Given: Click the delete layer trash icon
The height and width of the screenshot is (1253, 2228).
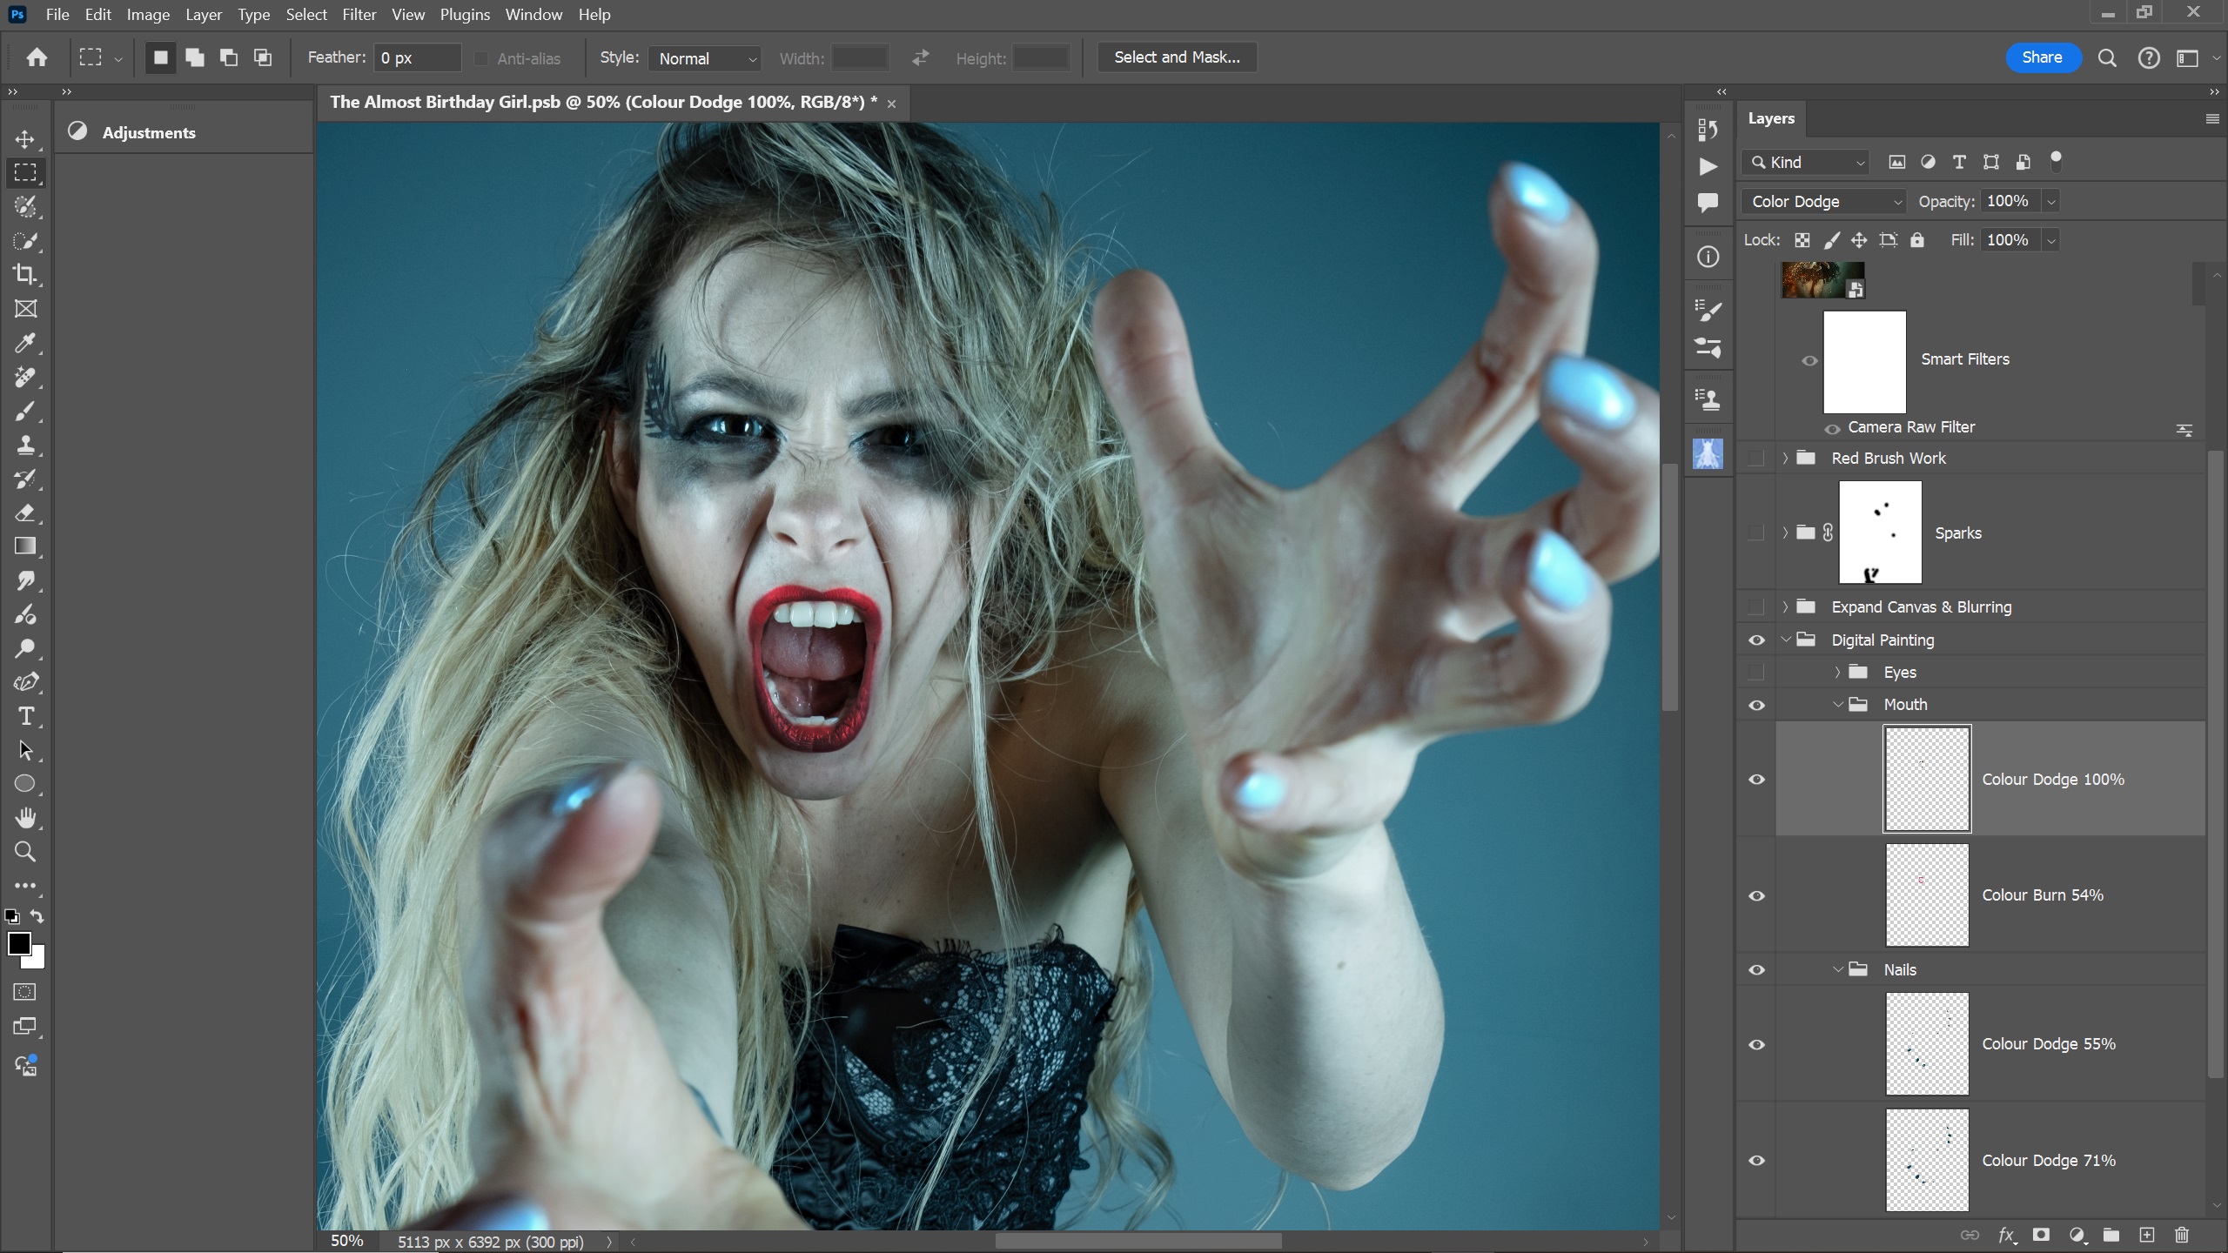Looking at the screenshot, I should 2182,1235.
